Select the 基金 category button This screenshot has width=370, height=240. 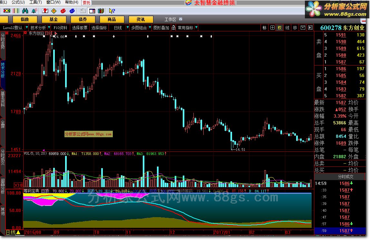(54, 19)
